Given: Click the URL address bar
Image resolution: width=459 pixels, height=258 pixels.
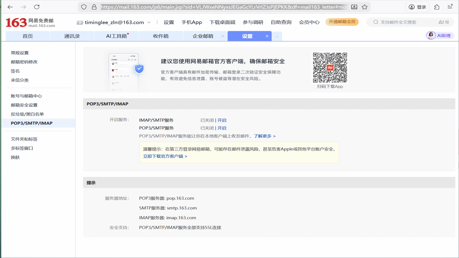Looking at the screenshot, I should [224, 7].
